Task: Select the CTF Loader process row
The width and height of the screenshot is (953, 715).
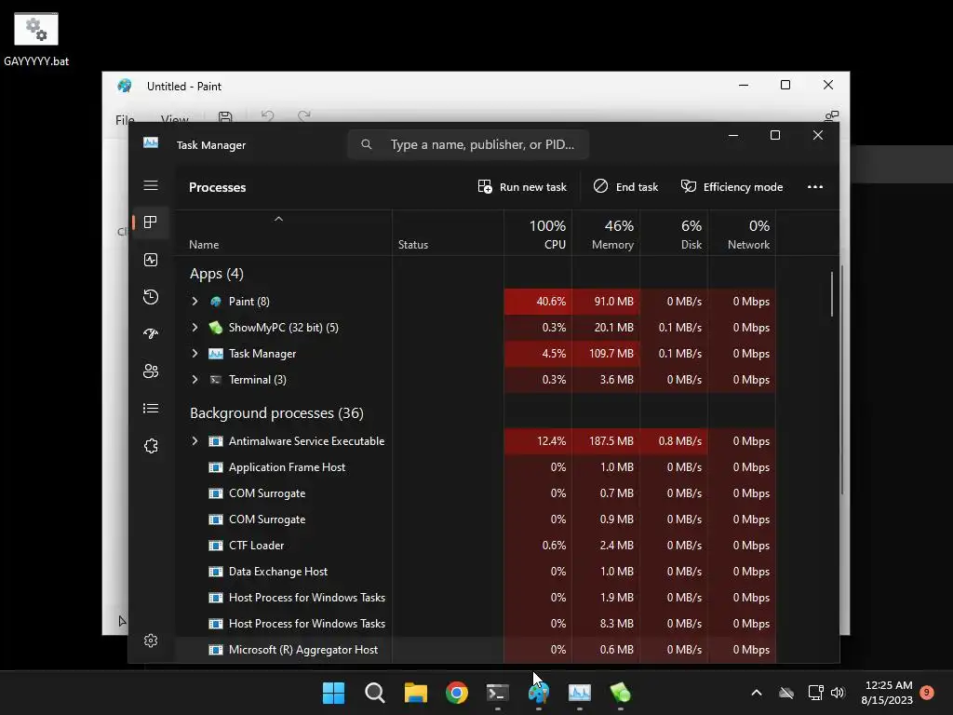Action: tap(475, 546)
